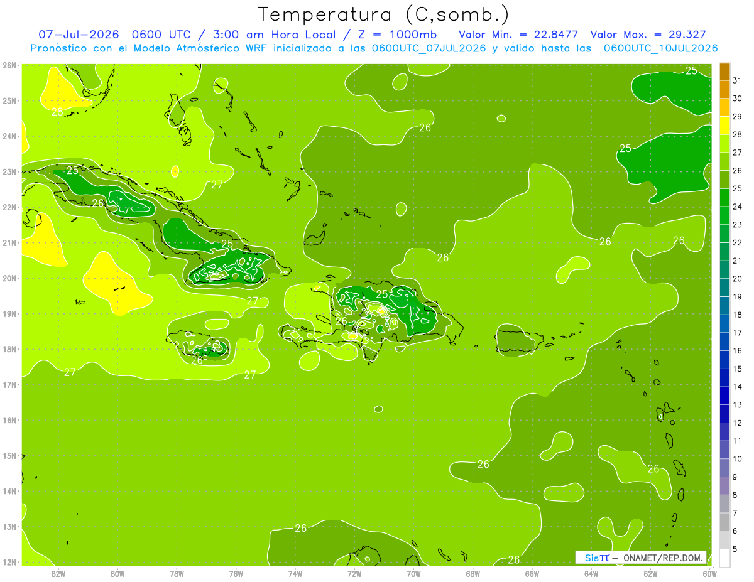Click the 'ONAMET/REP.DOM.' credit label
The height and width of the screenshot is (582, 754).
(x=663, y=558)
